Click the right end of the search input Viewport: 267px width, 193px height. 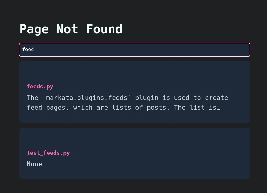click(x=242, y=50)
